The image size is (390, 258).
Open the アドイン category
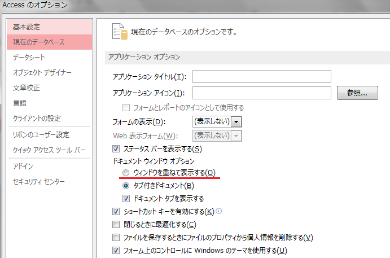coord(50,166)
